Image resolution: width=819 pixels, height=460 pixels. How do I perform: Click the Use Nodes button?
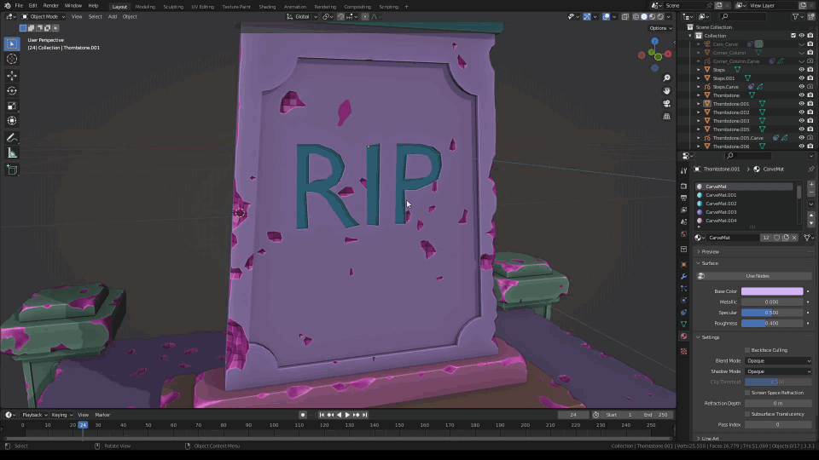pyautogui.click(x=758, y=276)
